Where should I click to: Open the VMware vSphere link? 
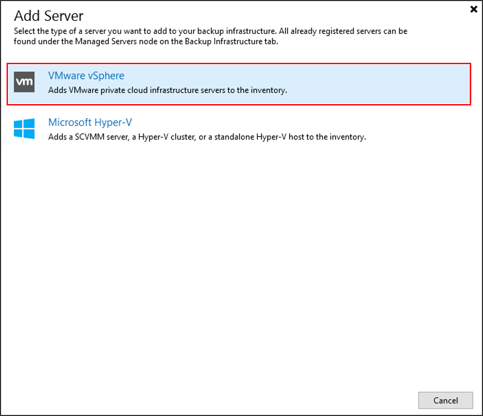(x=86, y=76)
